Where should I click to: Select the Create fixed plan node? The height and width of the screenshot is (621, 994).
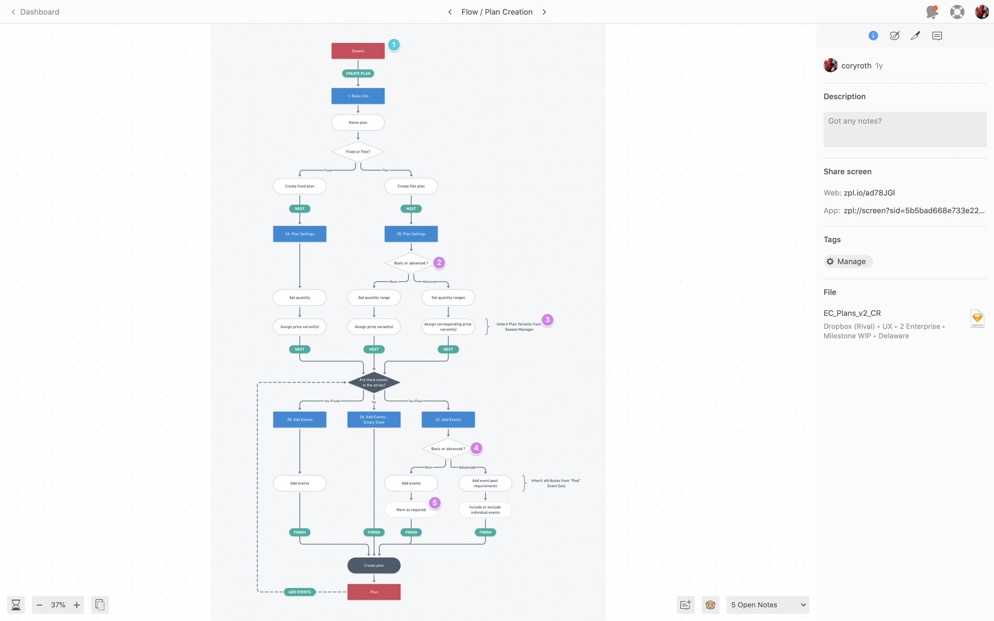pyautogui.click(x=299, y=186)
